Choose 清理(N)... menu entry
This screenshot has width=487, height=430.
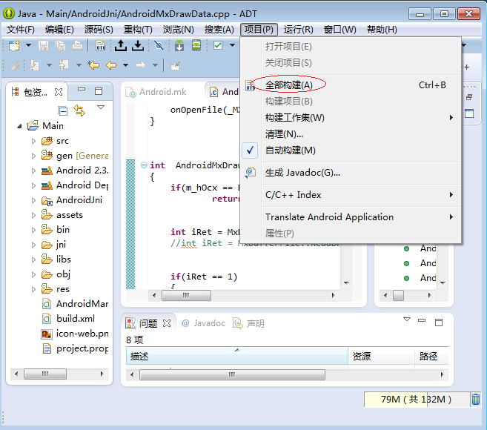284,134
